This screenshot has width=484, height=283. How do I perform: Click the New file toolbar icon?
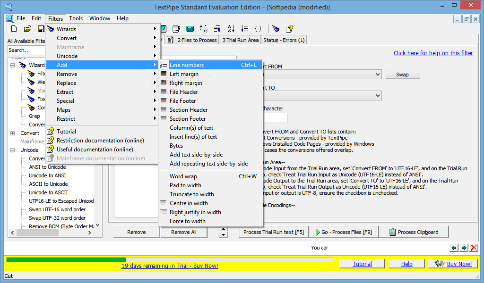pos(14,29)
